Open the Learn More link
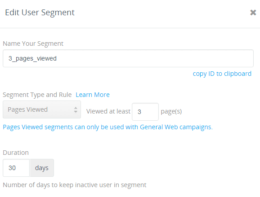This screenshot has height=197, width=260. click(x=93, y=95)
